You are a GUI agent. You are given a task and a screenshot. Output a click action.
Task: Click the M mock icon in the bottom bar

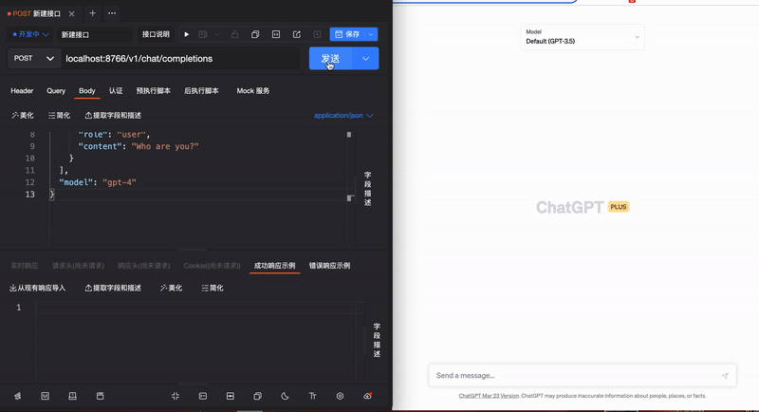pyautogui.click(x=45, y=396)
